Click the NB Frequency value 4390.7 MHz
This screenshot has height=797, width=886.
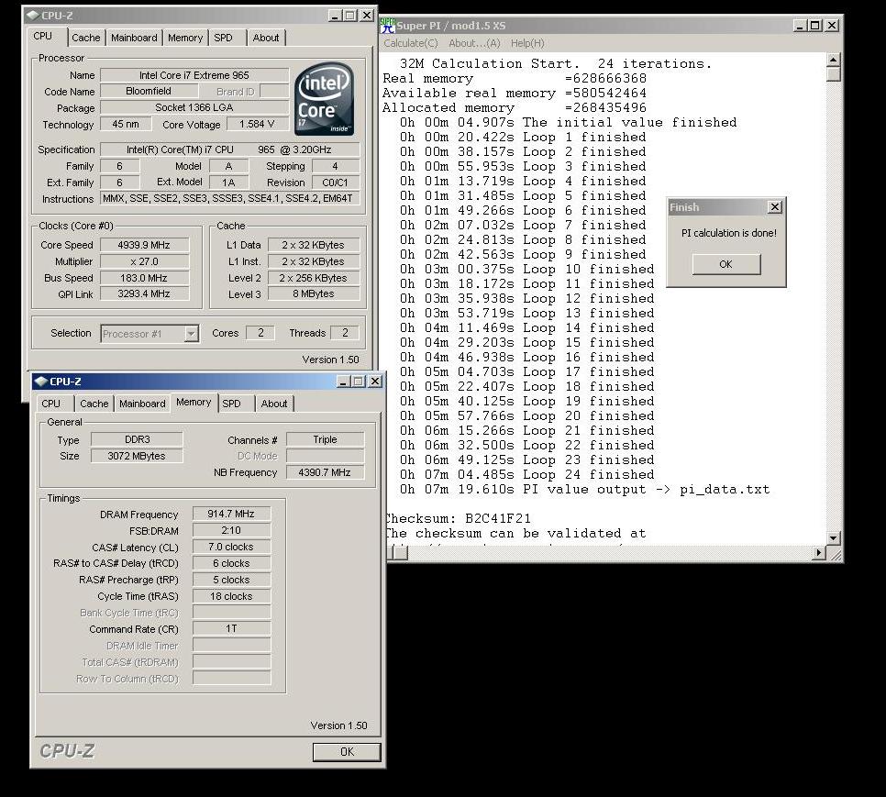325,472
